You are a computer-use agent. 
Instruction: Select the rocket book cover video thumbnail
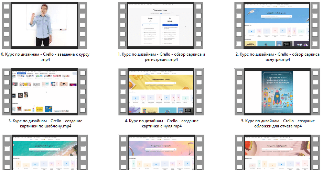[277, 91]
